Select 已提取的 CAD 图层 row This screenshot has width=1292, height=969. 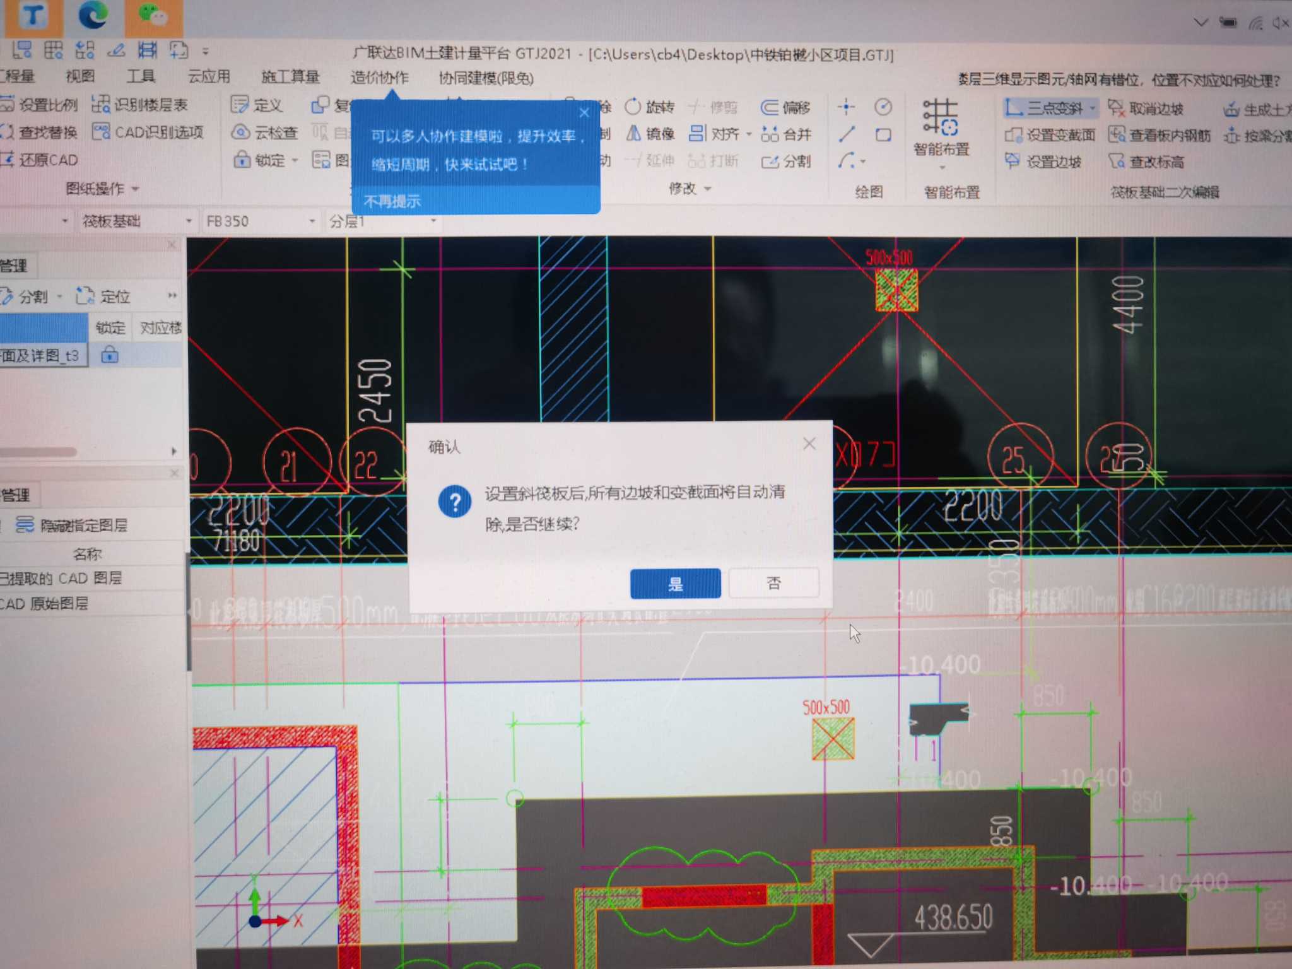tap(92, 578)
